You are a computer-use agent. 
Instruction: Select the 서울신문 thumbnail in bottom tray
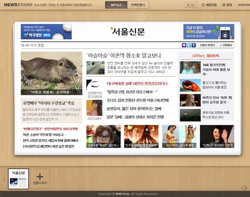tap(18, 179)
